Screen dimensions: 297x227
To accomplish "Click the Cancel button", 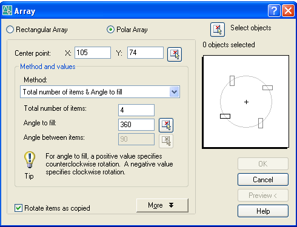I will (x=263, y=179).
